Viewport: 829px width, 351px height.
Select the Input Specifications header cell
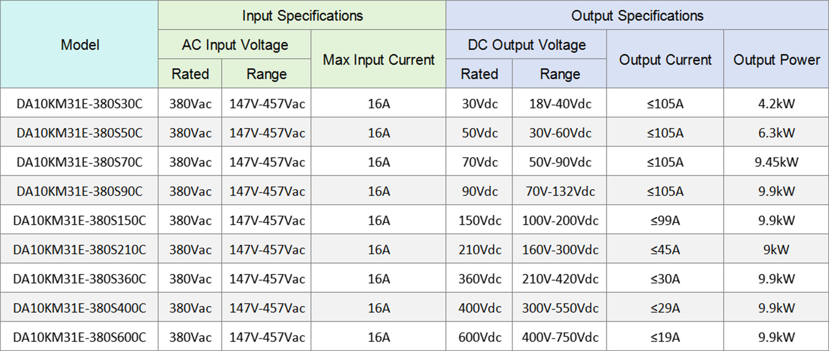coord(302,16)
